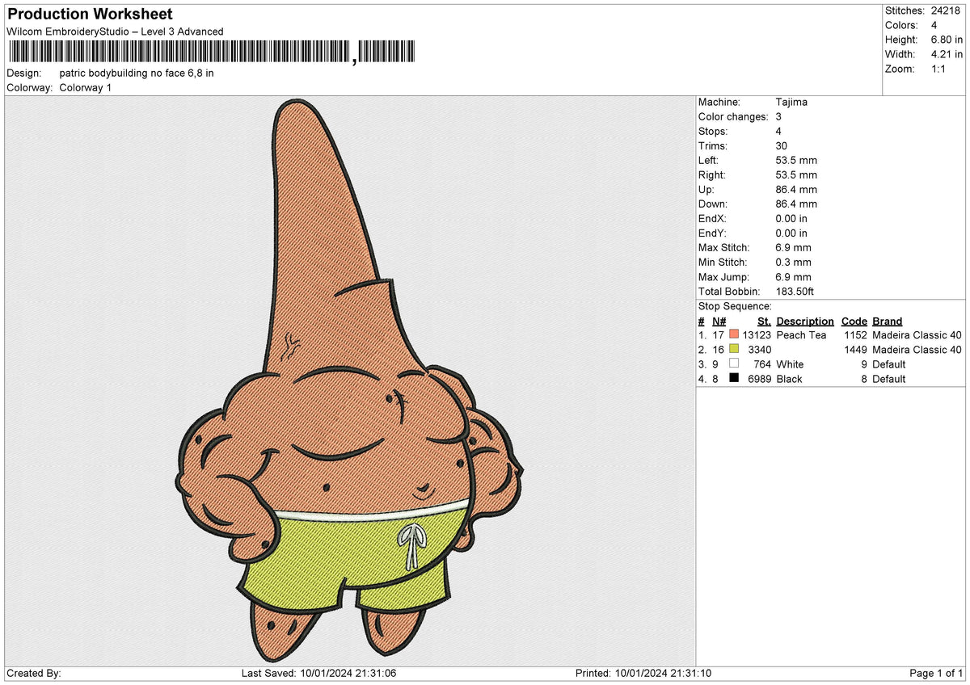Click the 'Description' column header
The height and width of the screenshot is (685, 970).
click(805, 321)
